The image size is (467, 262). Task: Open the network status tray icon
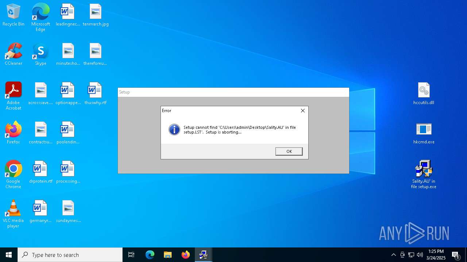tap(411, 255)
